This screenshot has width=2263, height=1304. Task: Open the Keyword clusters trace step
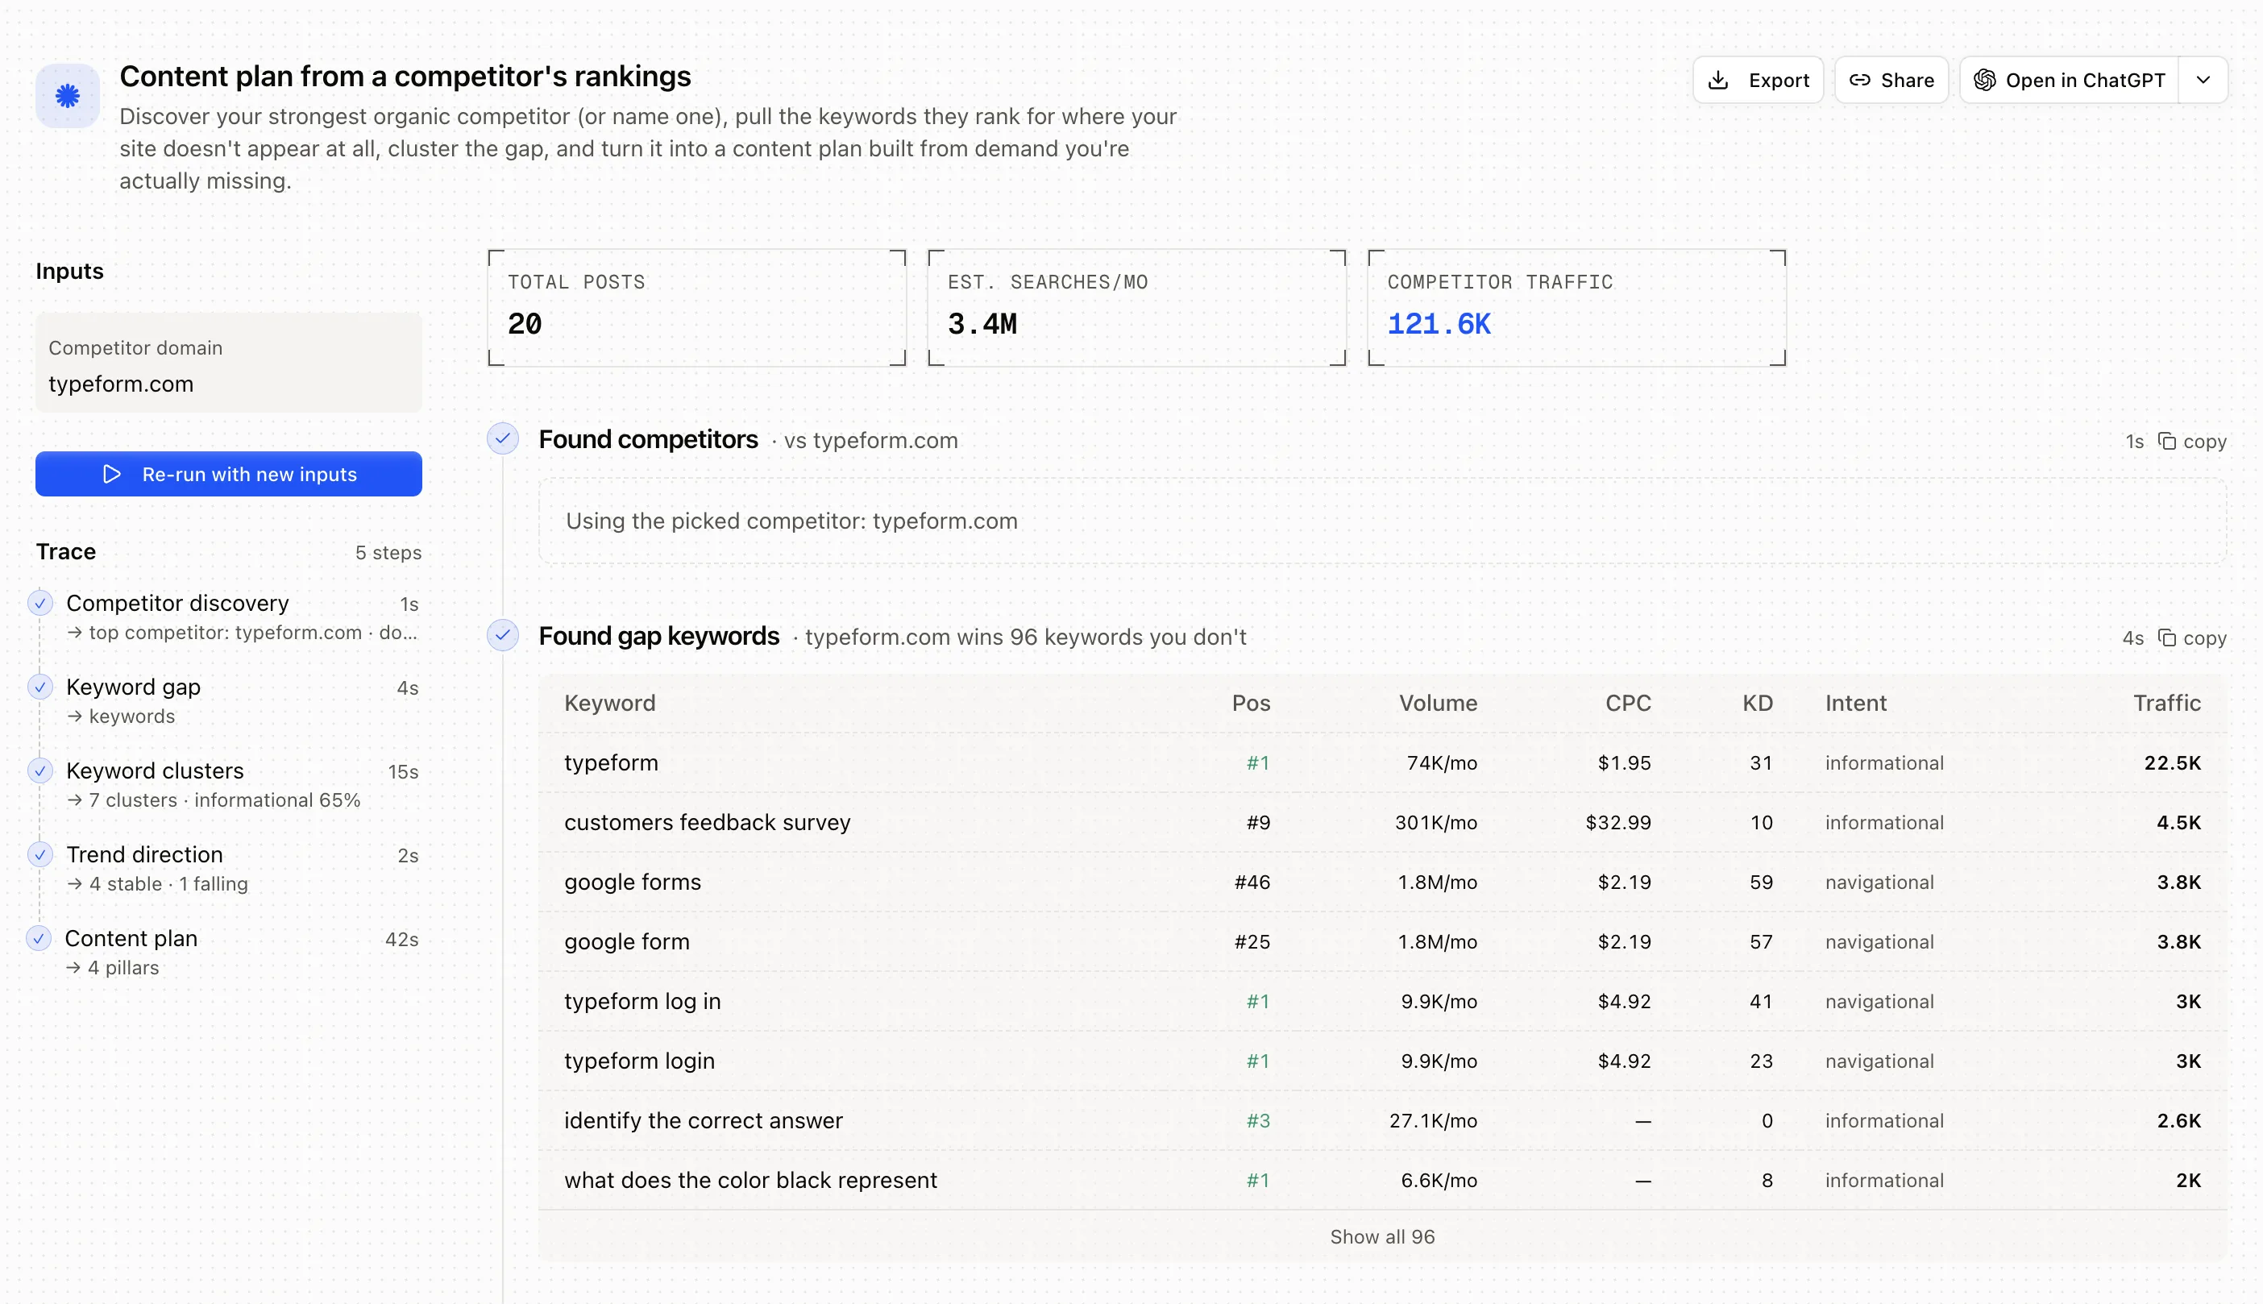pos(242,784)
